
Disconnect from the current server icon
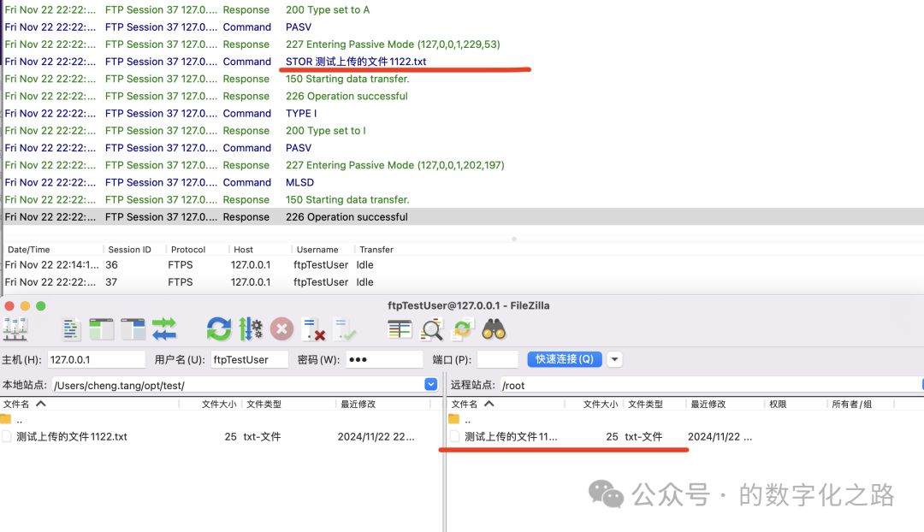click(313, 329)
